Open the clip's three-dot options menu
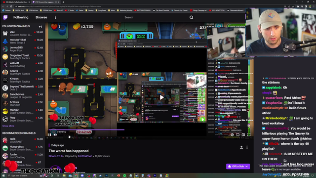 click(x=247, y=147)
